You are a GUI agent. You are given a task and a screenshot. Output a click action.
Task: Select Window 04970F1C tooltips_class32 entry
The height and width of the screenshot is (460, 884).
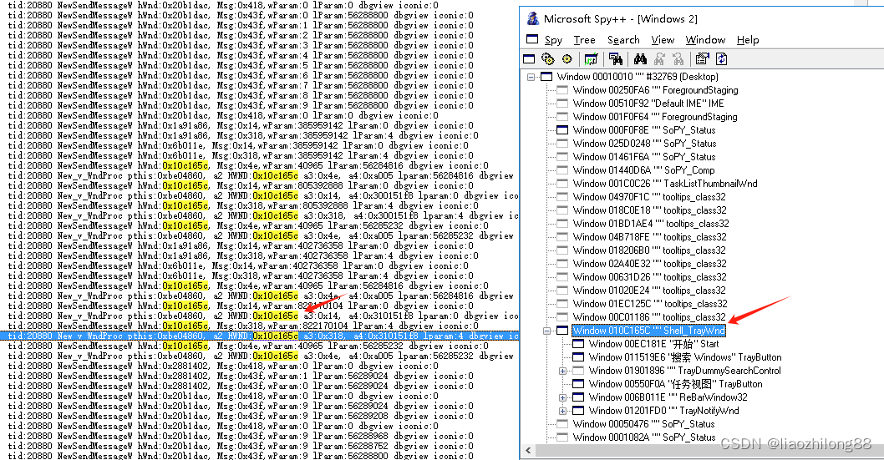(x=649, y=197)
